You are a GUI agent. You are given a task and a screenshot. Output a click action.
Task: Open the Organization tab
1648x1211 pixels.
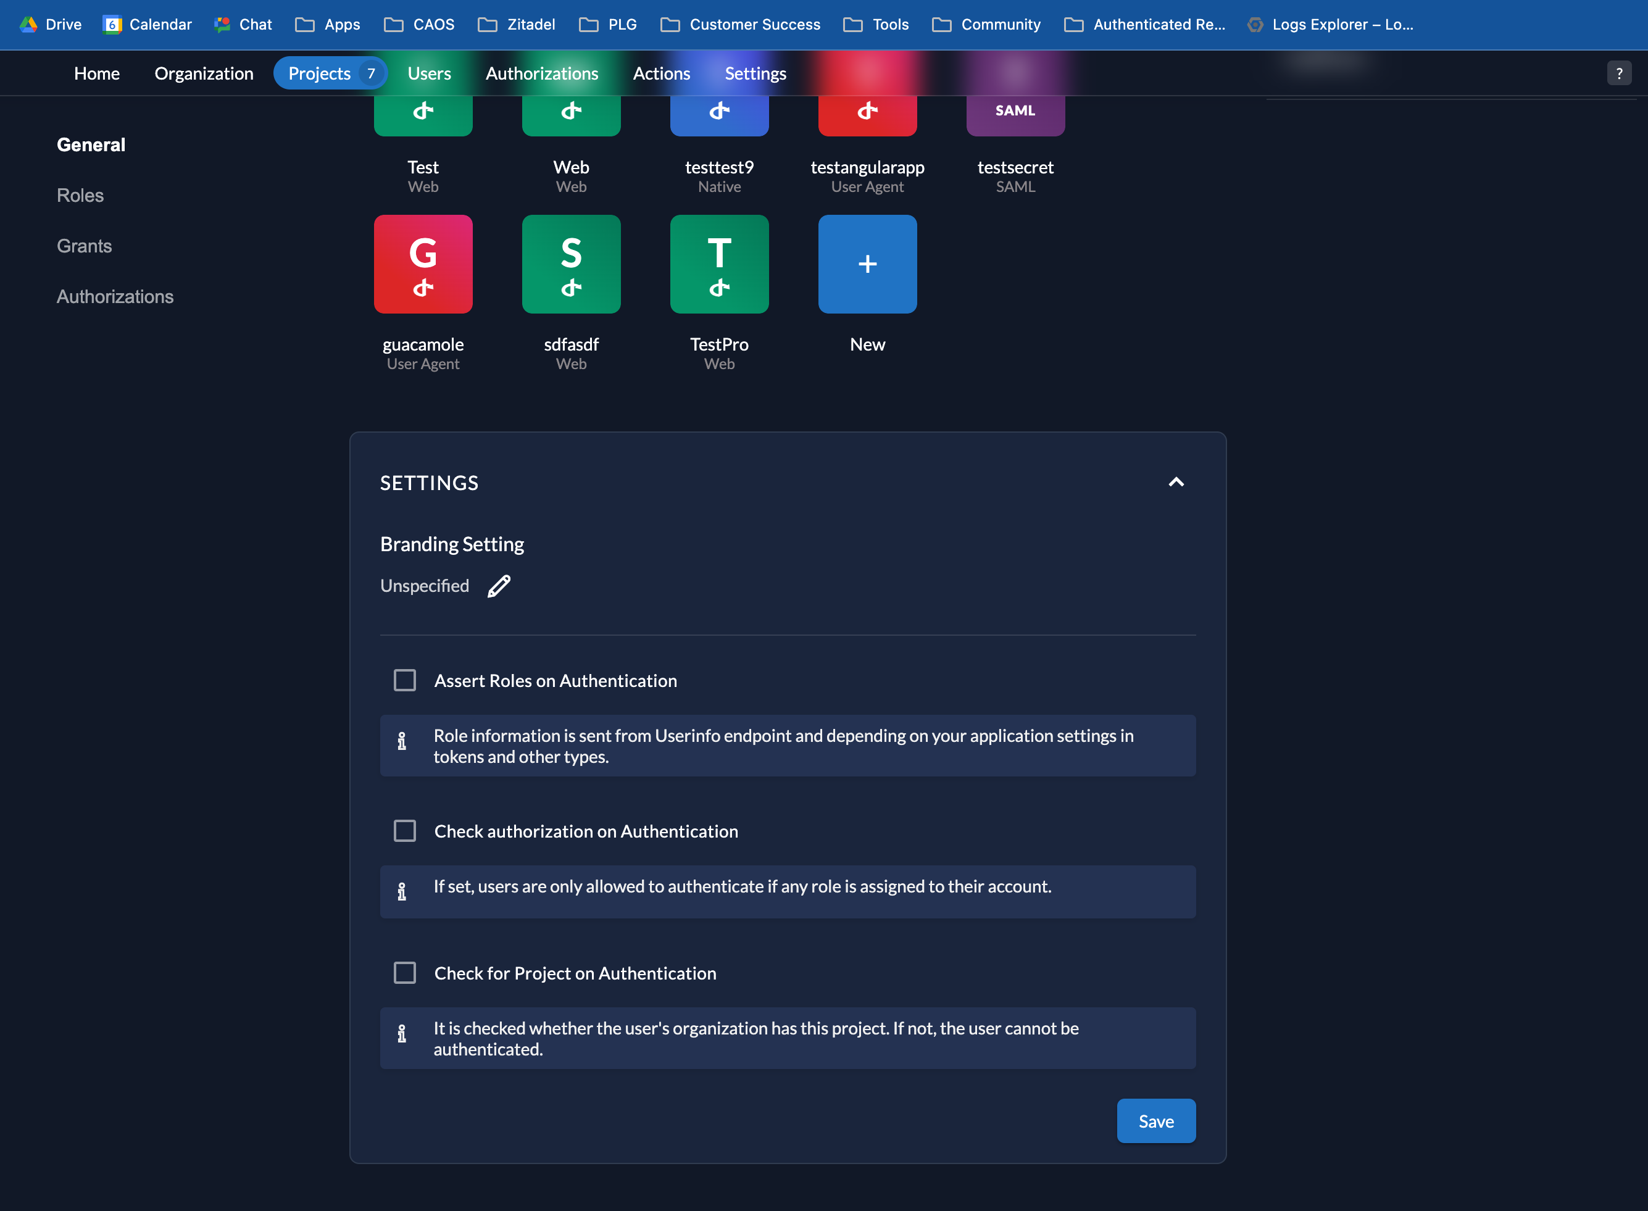tap(204, 73)
